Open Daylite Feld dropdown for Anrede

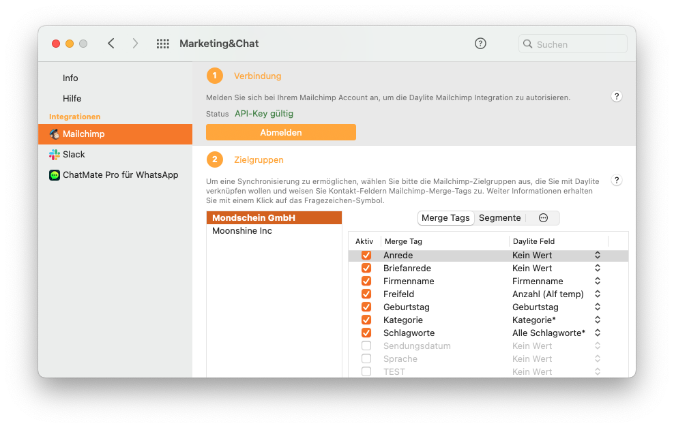pyautogui.click(x=598, y=255)
